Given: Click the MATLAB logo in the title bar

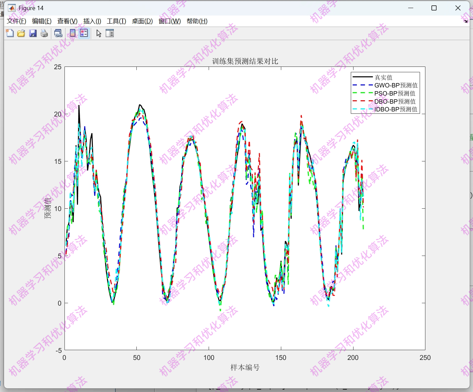Looking at the screenshot, I should click(x=12, y=8).
